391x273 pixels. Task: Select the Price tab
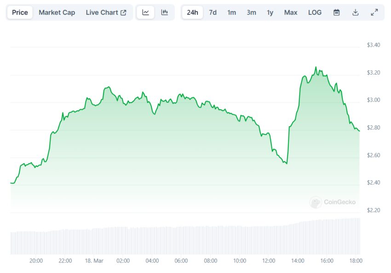click(x=20, y=12)
